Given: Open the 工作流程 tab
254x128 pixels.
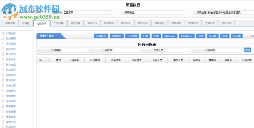Looking at the screenshot, I should pos(58,23).
